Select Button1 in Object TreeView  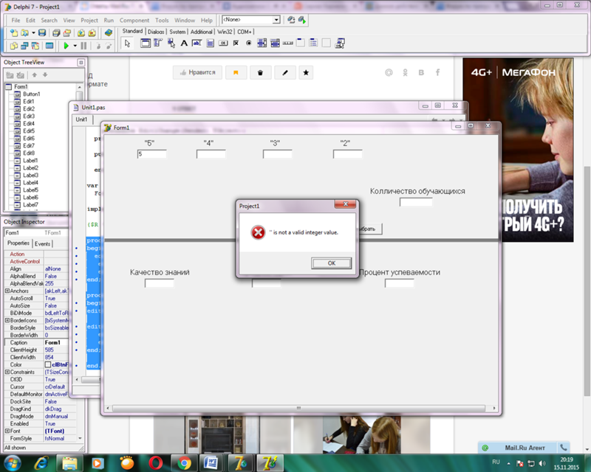[x=31, y=94]
